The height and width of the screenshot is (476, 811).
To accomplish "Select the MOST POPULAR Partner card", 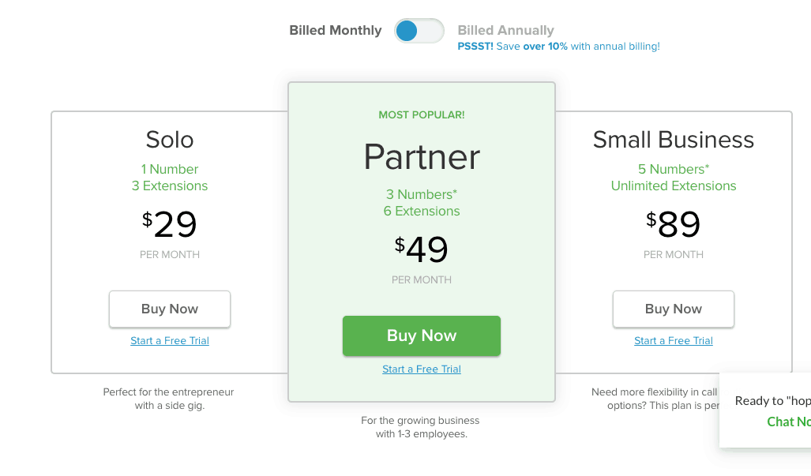I will [421, 114].
